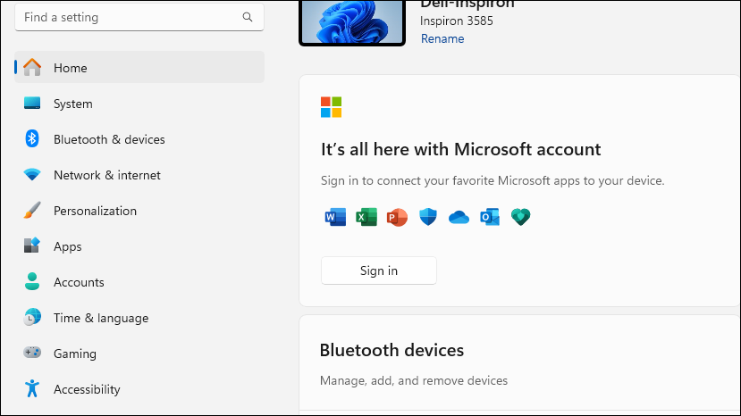Open the Apps settings category

pyautogui.click(x=139, y=246)
